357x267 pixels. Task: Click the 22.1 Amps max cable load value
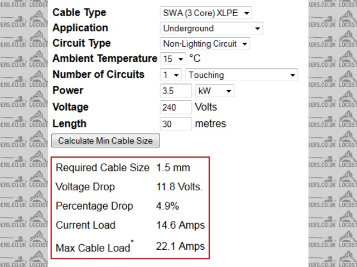(x=180, y=246)
